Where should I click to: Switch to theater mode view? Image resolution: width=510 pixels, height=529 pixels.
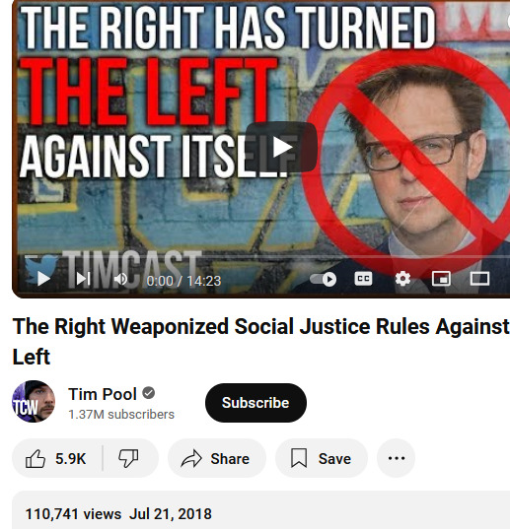[479, 279]
